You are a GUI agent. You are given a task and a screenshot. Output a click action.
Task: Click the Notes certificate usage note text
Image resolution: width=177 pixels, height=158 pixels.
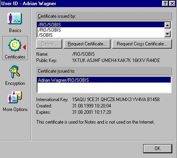click(x=95, y=122)
